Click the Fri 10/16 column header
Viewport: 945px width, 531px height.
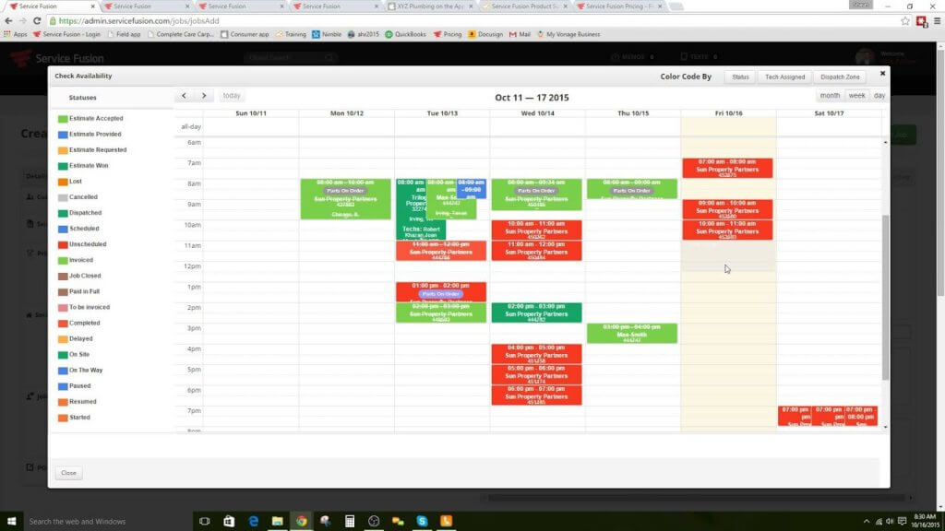coord(728,113)
